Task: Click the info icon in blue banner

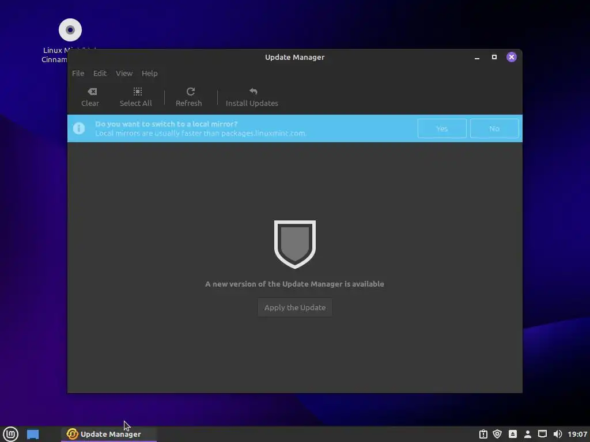Action: tap(79, 128)
